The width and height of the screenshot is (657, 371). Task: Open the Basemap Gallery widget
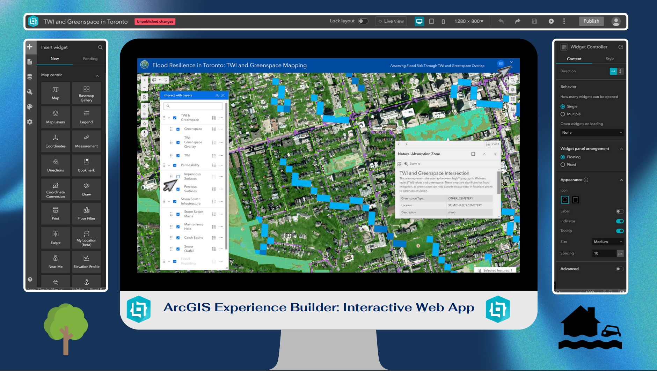(86, 93)
